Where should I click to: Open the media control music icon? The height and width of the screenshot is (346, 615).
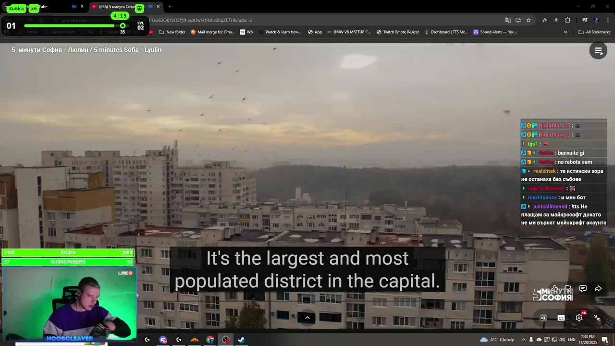tap(585, 20)
